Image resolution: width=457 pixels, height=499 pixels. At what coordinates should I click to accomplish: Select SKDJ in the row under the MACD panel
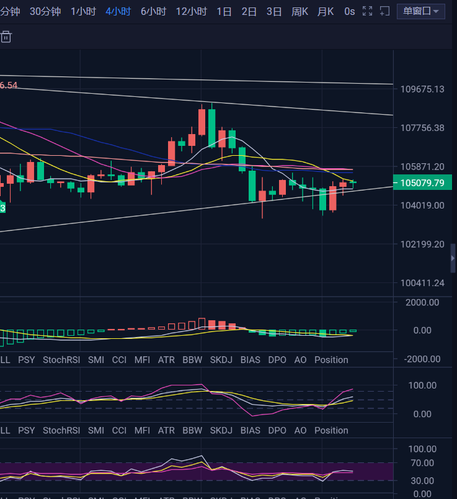(221, 360)
